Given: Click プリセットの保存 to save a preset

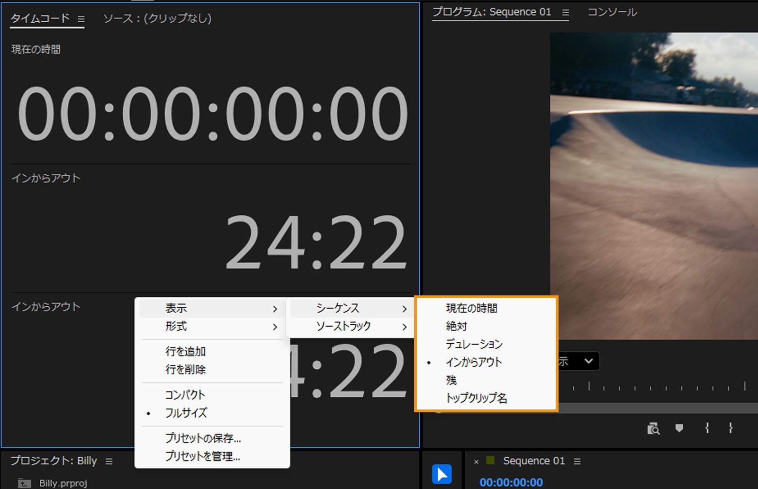Looking at the screenshot, I should coord(203,438).
